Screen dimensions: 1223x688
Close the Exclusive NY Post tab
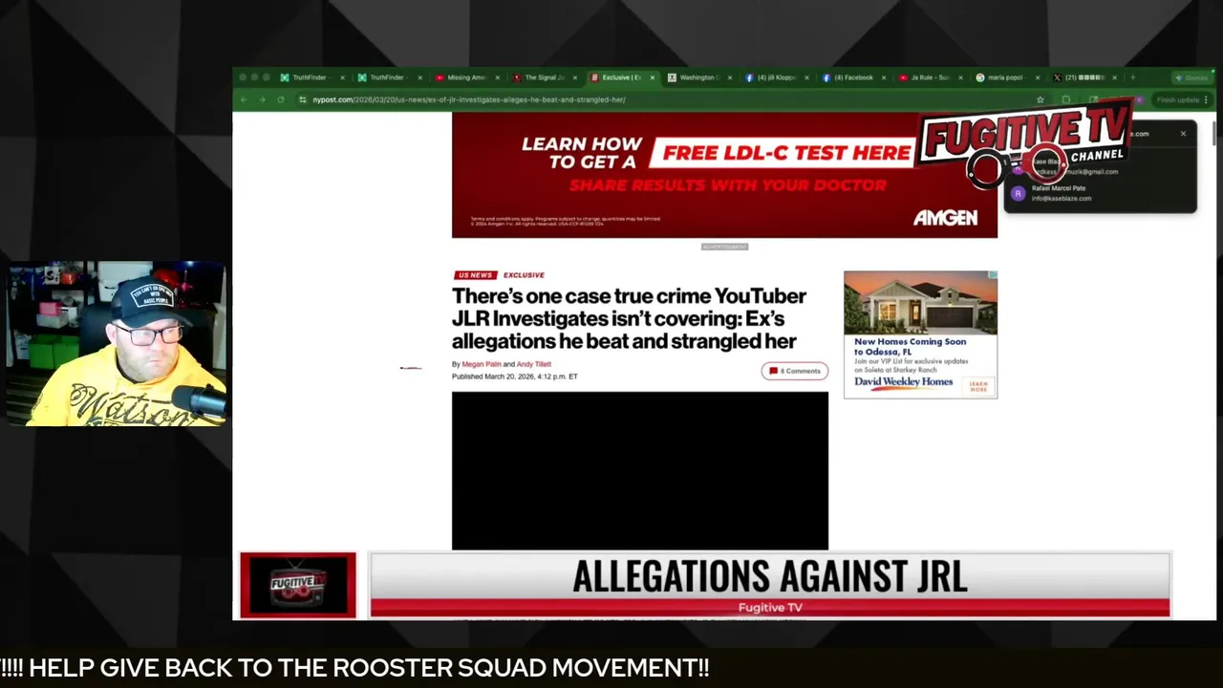pos(653,77)
